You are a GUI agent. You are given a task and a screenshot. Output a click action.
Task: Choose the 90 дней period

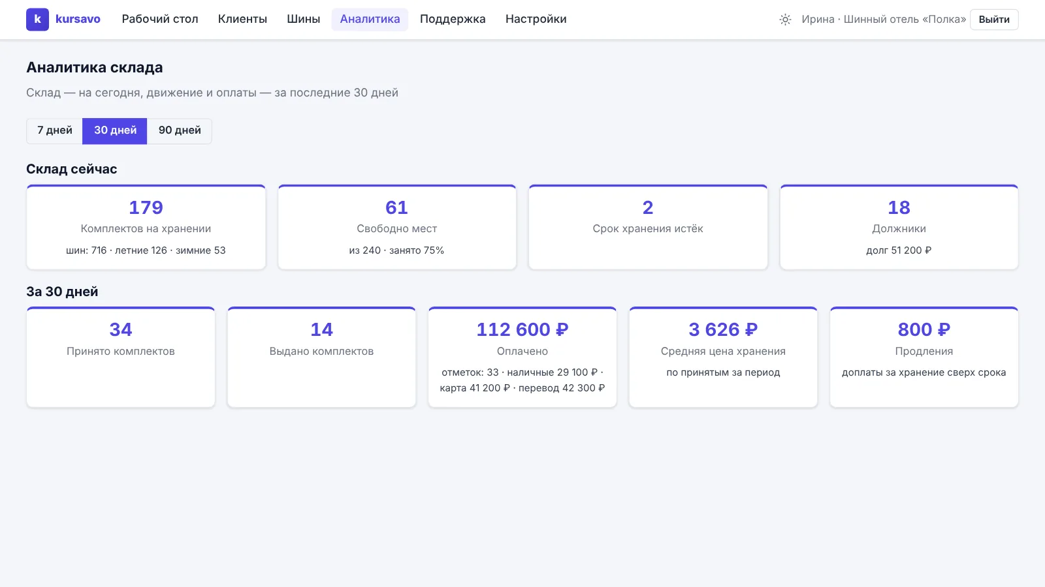pyautogui.click(x=180, y=130)
